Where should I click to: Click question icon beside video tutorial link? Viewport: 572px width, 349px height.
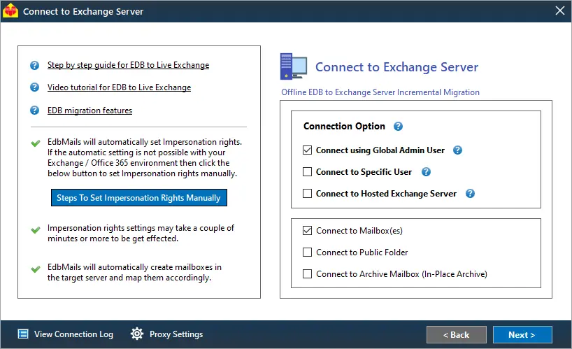[35, 87]
